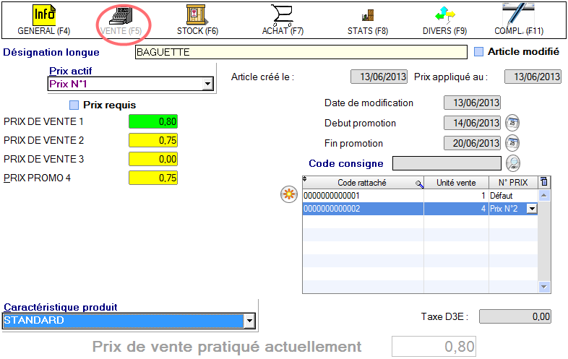Click Unité vente cell showing 1
The width and height of the screenshot is (568, 359).
(x=456, y=196)
